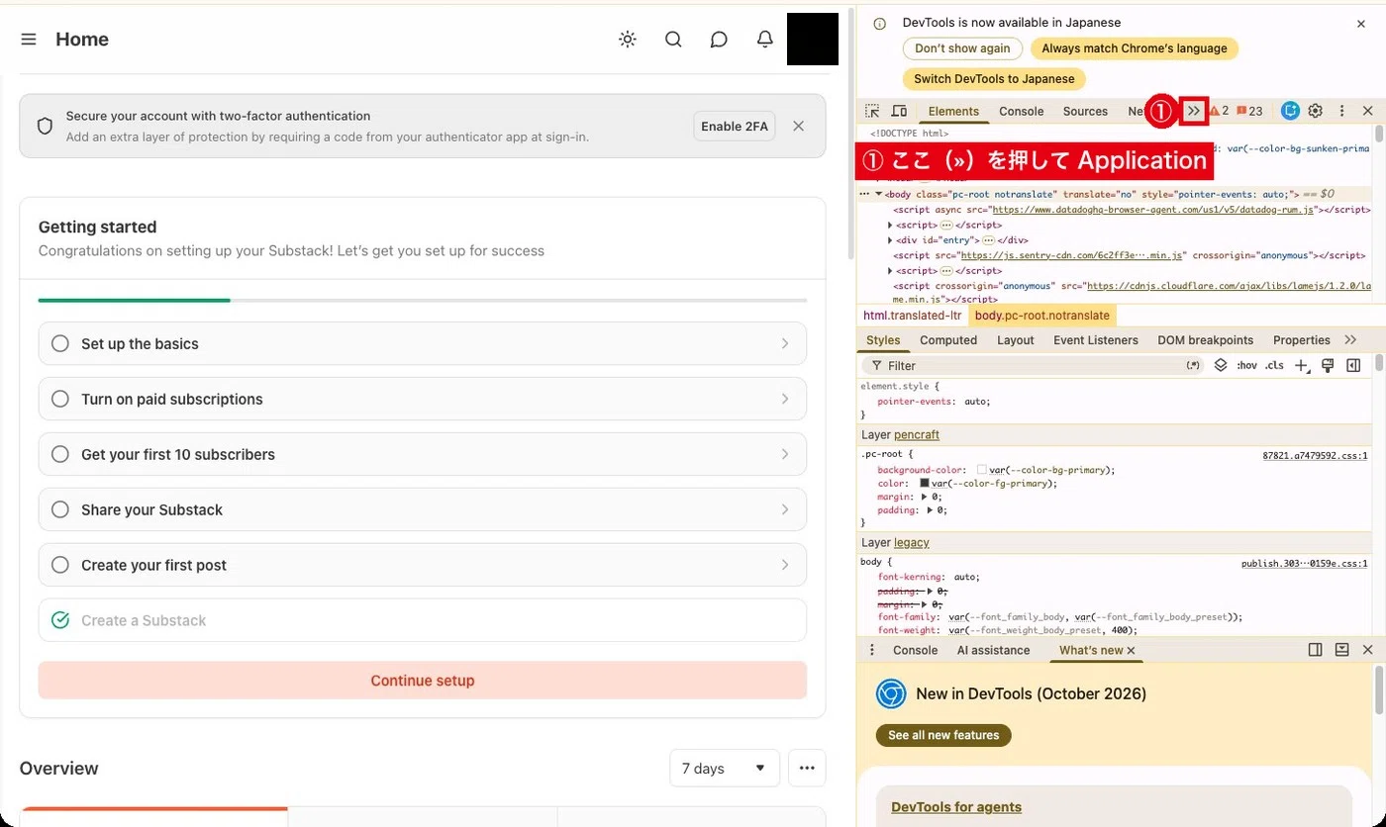This screenshot has width=1386, height=827.
Task: Click the Enable 2FA button
Action: coord(735,127)
